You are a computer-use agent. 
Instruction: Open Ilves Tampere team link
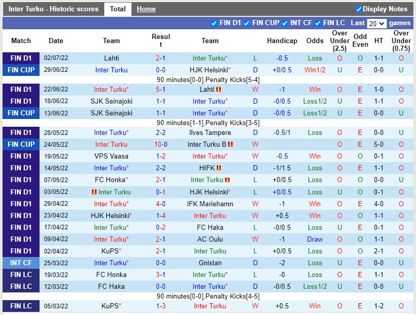click(210, 133)
